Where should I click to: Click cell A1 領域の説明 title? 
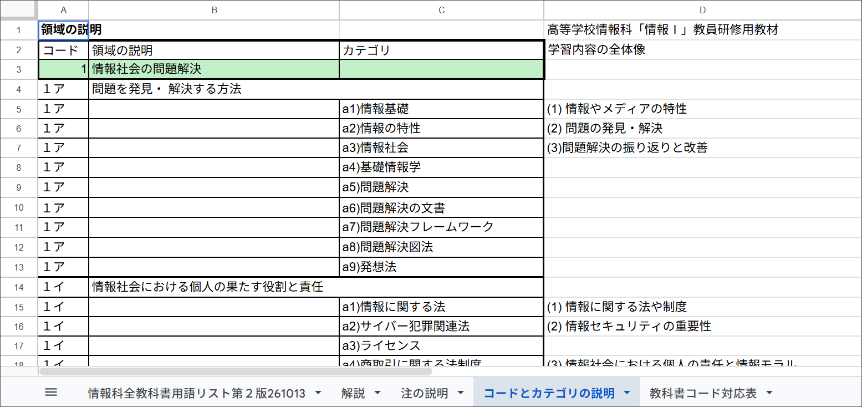(63, 29)
